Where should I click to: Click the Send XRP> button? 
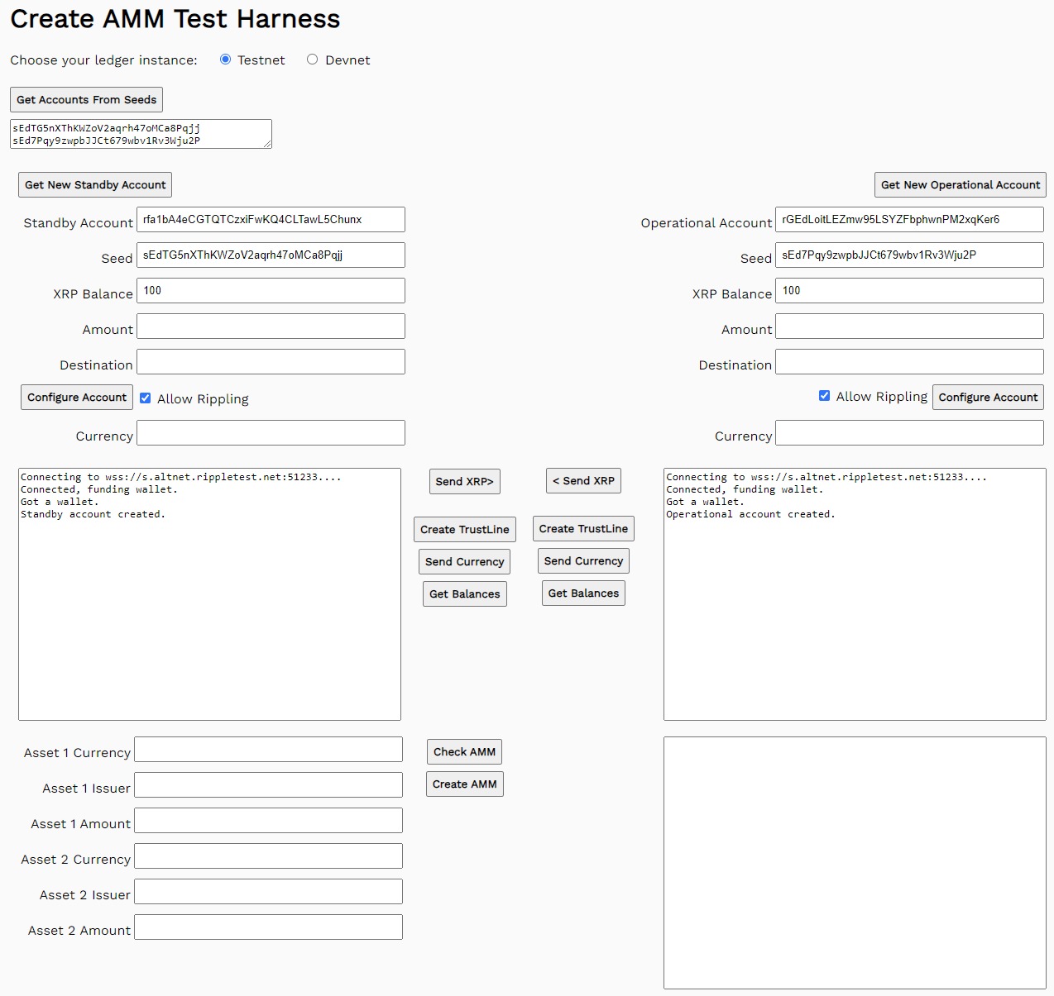pyautogui.click(x=464, y=482)
